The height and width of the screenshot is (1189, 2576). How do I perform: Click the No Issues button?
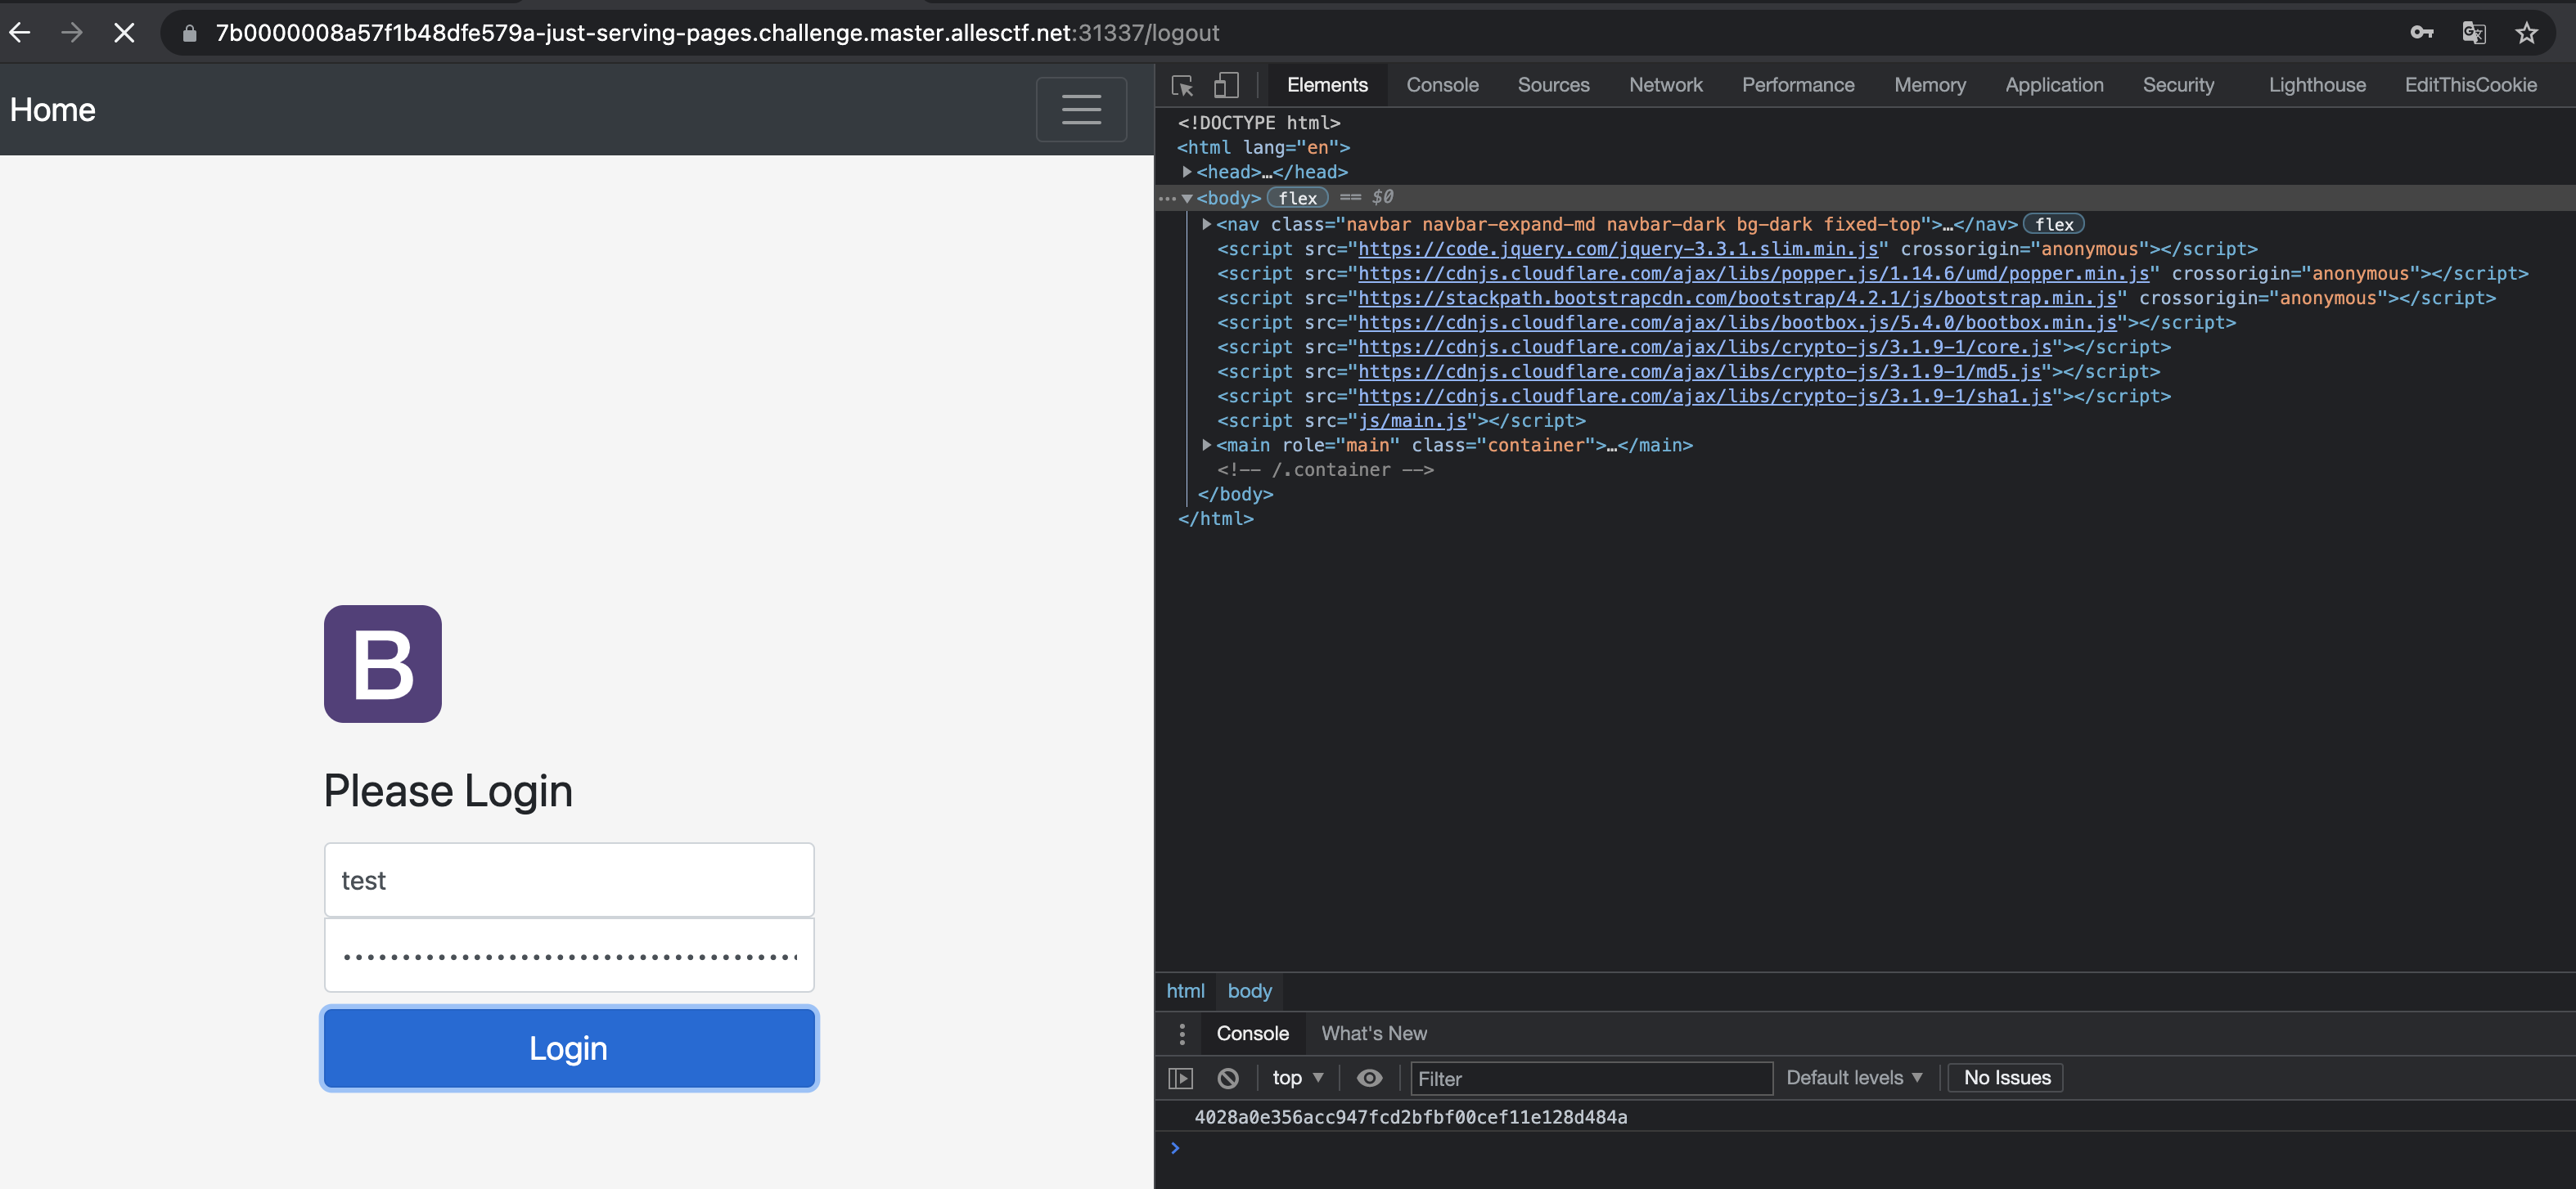[x=2006, y=1078]
